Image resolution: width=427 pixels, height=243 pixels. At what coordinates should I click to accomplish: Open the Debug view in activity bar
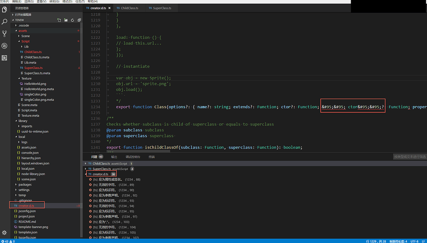[5, 46]
